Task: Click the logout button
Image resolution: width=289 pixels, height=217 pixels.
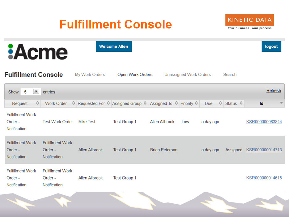Action: [x=271, y=46]
